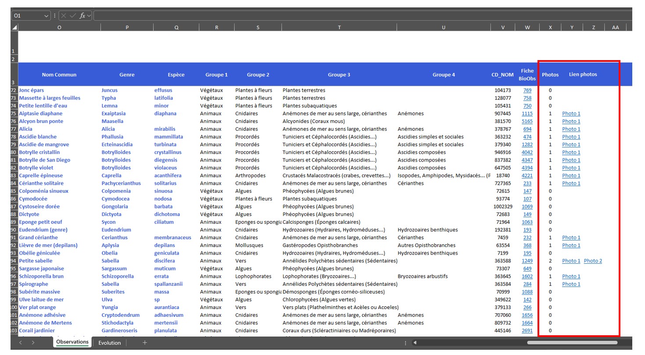Click the next sheet navigation arrow
Viewport: 645px width, 355px height.
tap(33, 343)
